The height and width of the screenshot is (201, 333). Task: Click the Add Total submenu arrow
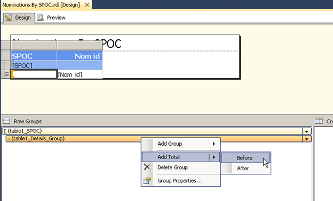click(x=214, y=157)
